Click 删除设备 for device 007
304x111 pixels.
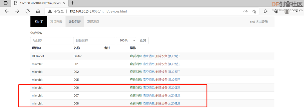point(161,96)
